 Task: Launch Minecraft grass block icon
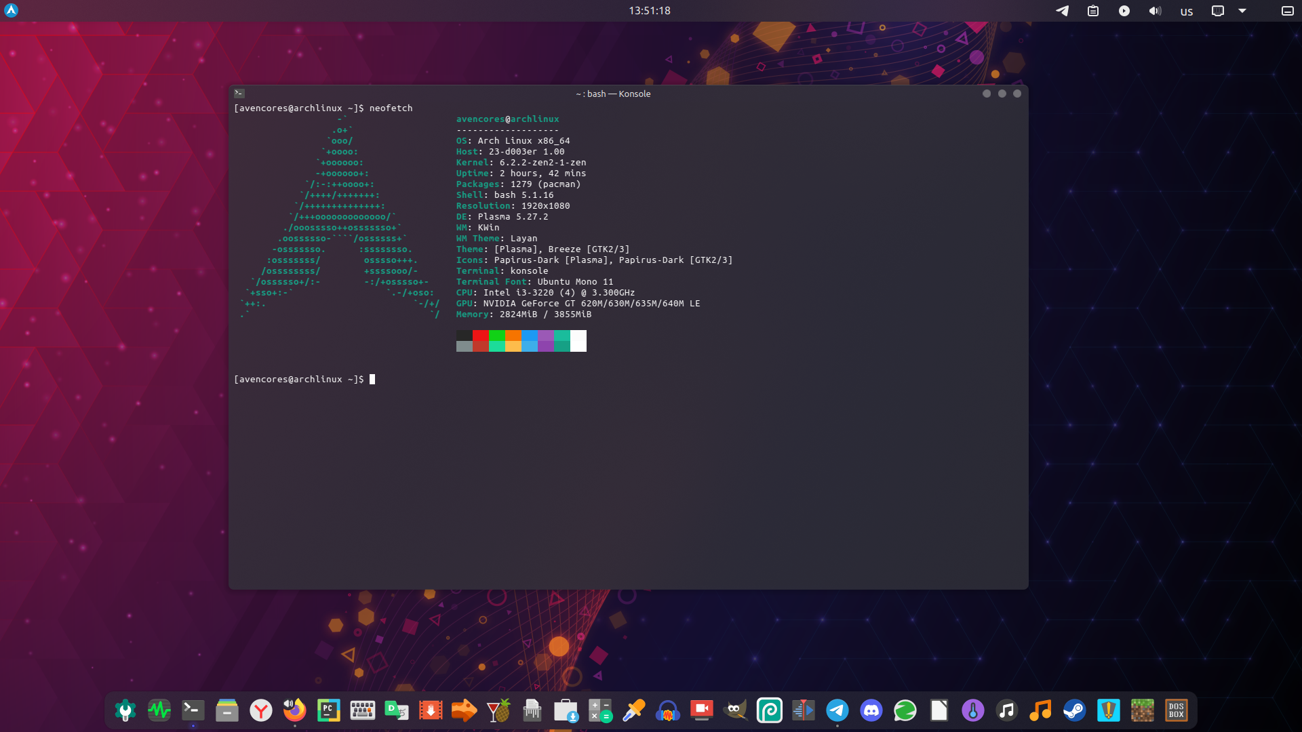(1142, 710)
